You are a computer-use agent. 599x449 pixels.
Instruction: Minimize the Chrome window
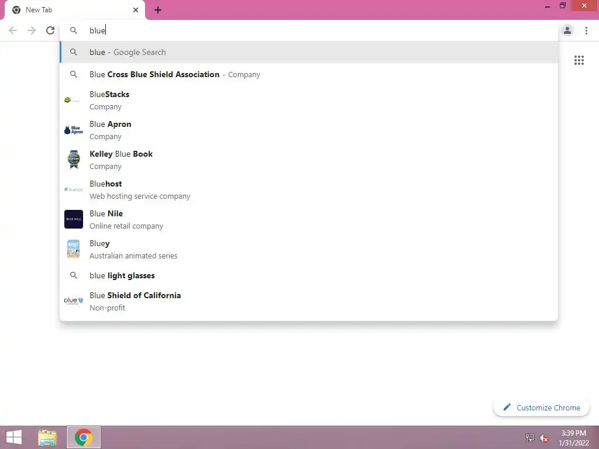tap(548, 6)
